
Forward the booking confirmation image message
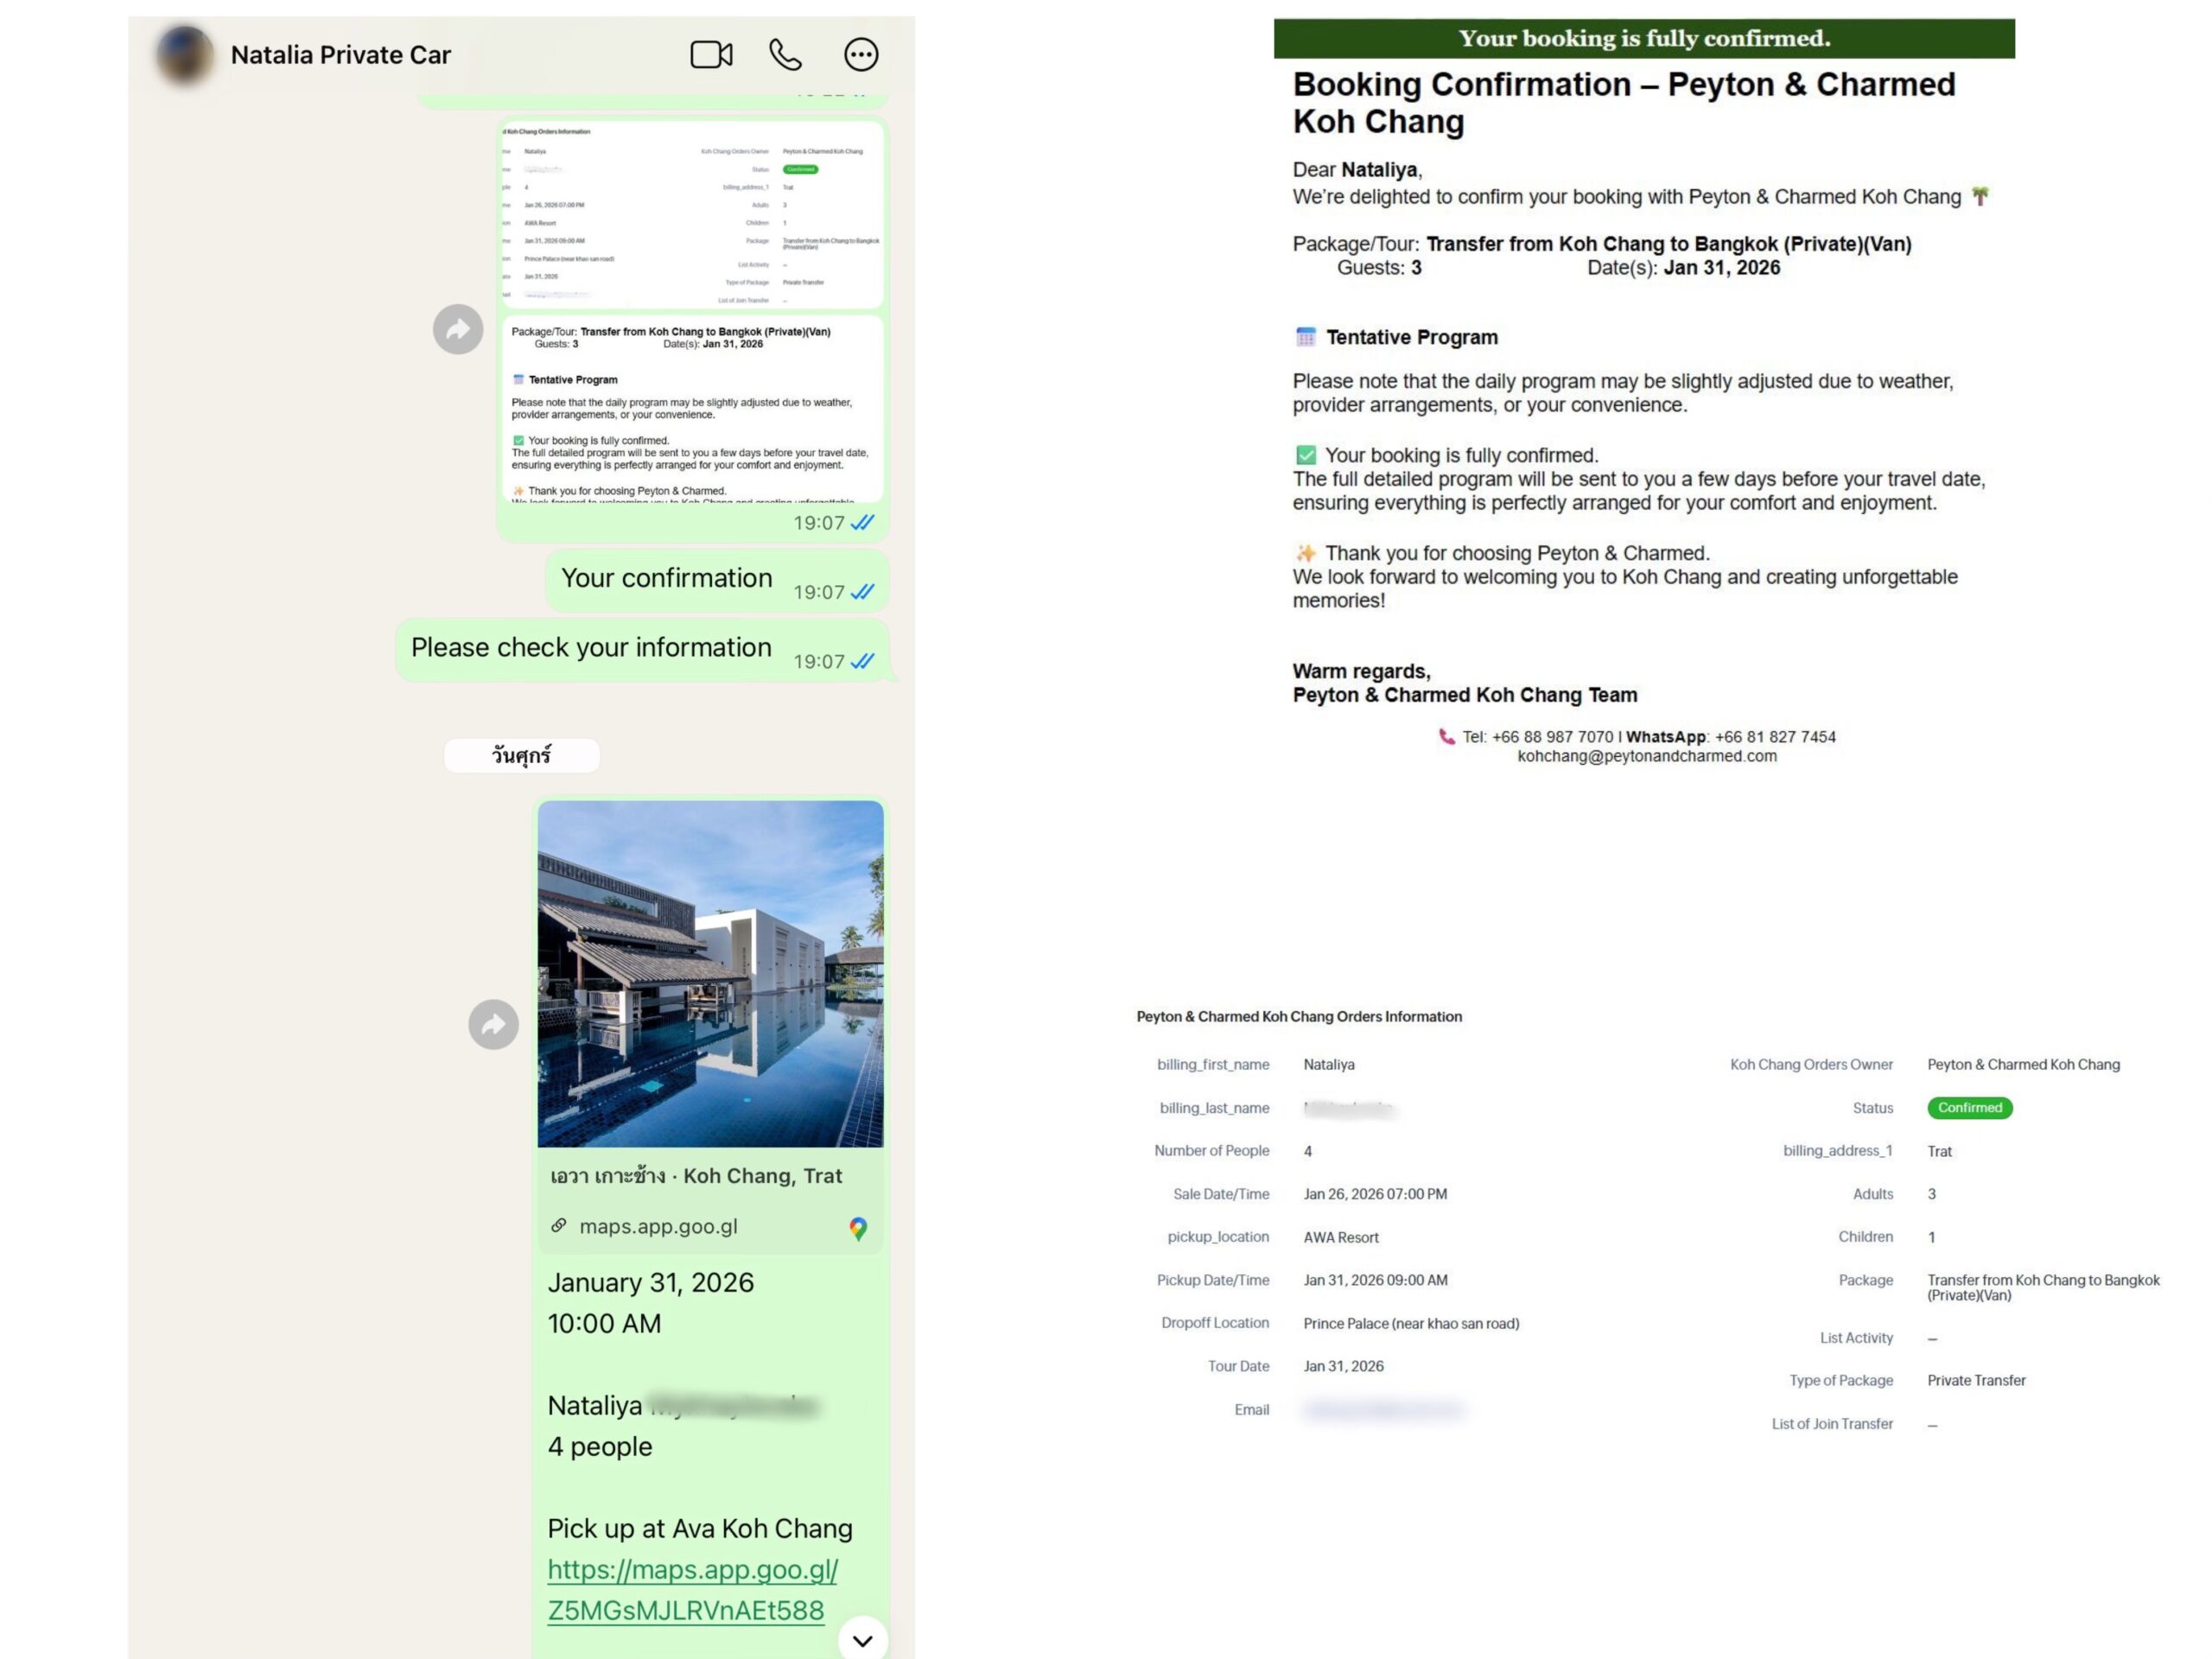(458, 329)
